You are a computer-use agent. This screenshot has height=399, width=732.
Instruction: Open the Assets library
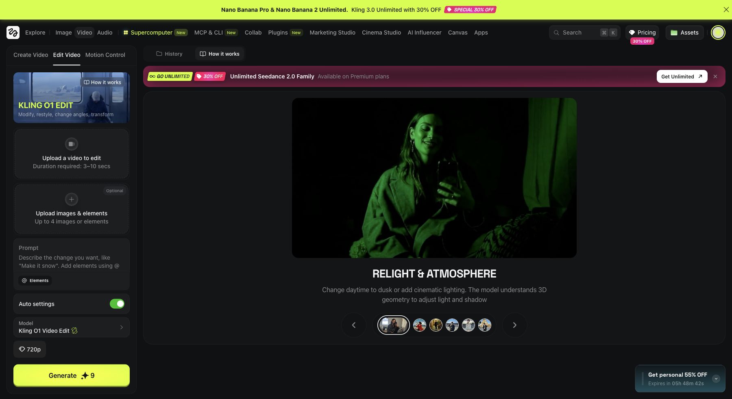685,33
